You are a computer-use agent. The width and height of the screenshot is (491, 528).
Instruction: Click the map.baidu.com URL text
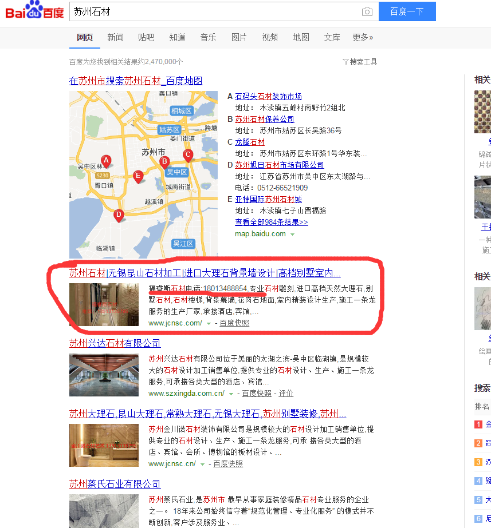tap(260, 234)
